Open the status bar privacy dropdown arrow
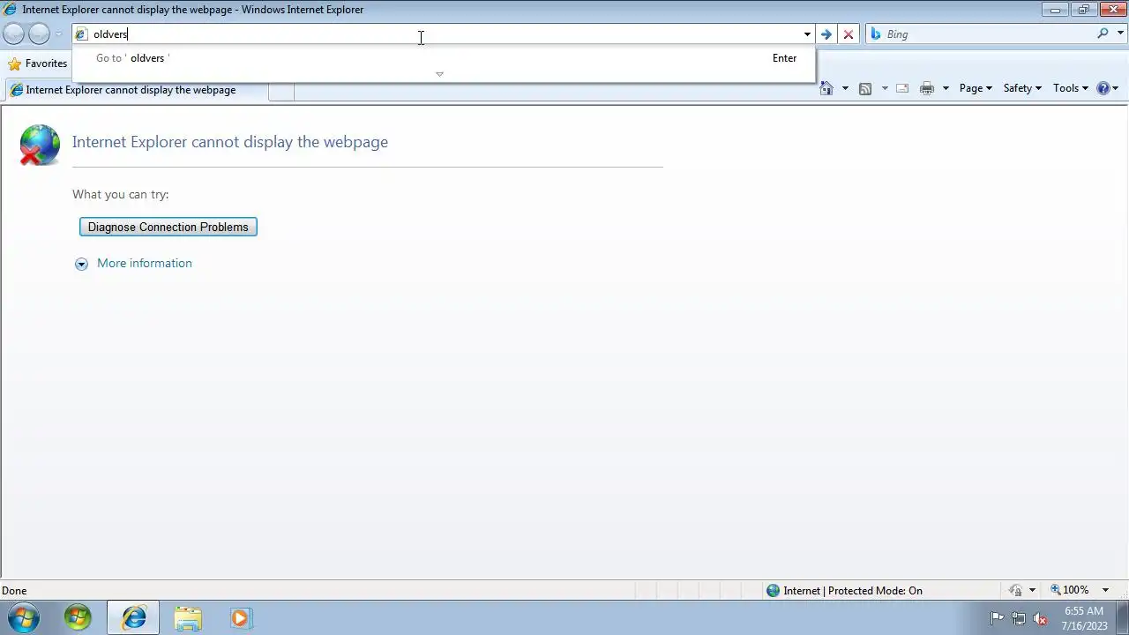Screen dimensions: 1129x635 tap(1032, 590)
